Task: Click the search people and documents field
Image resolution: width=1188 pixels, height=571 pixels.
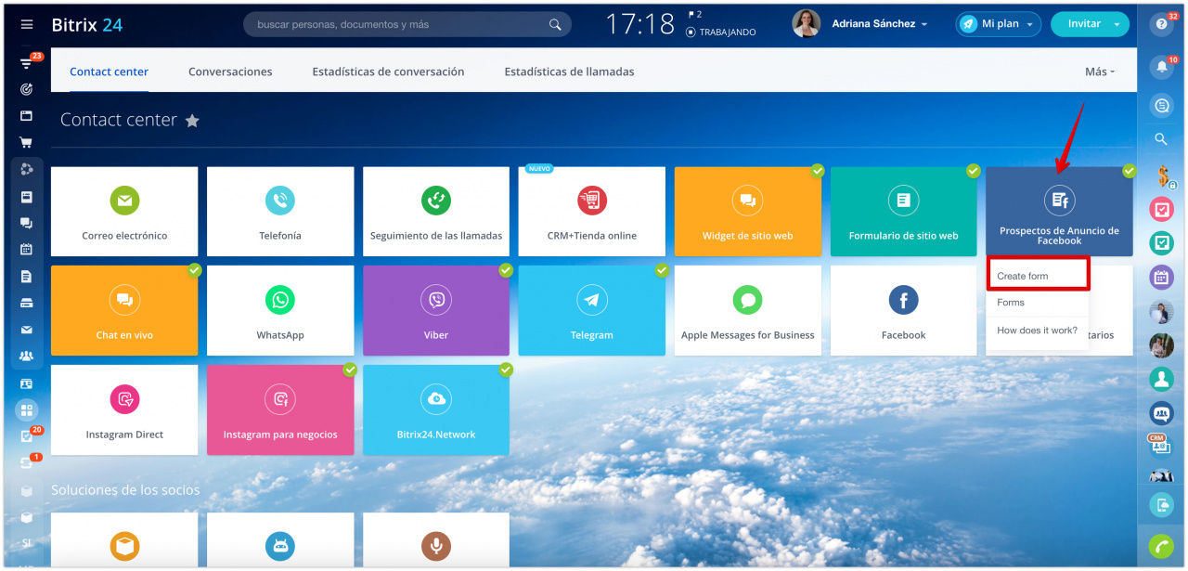Action: (407, 24)
